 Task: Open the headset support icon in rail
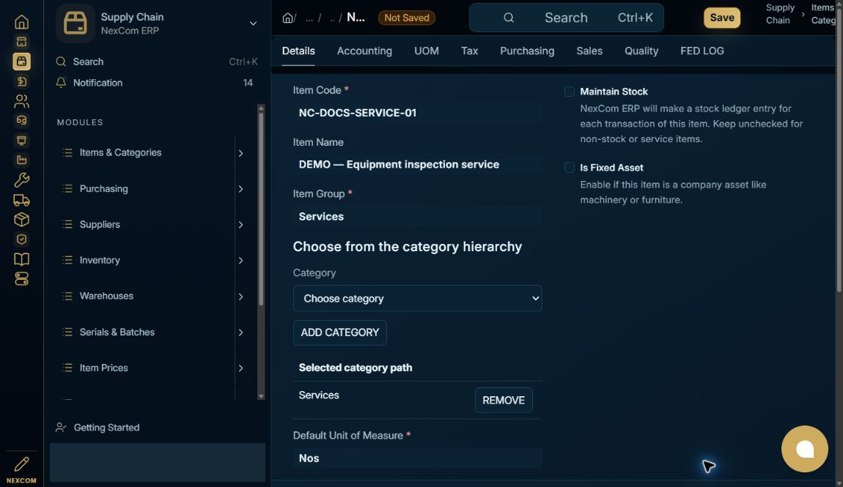click(21, 120)
